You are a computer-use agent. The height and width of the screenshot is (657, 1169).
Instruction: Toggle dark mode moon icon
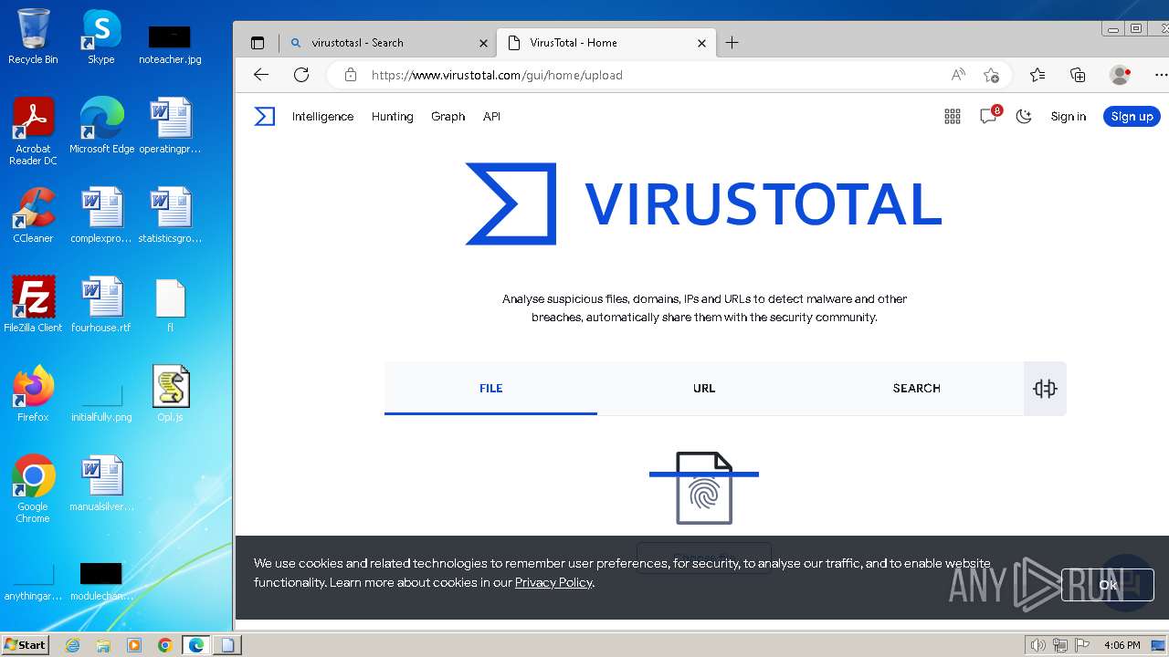pyautogui.click(x=1024, y=116)
